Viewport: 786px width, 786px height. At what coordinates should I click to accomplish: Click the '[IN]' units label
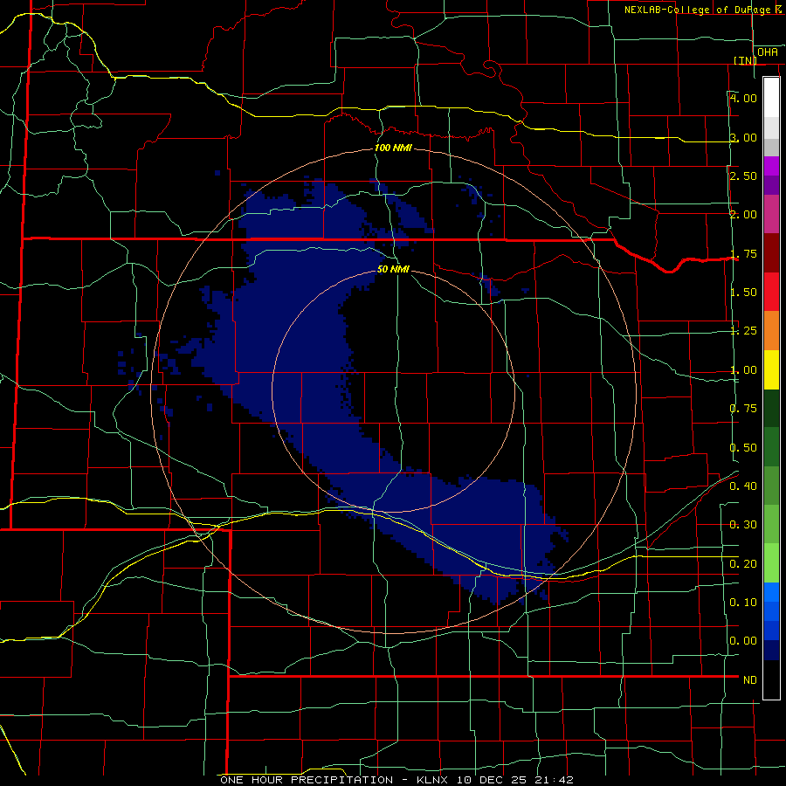point(746,60)
